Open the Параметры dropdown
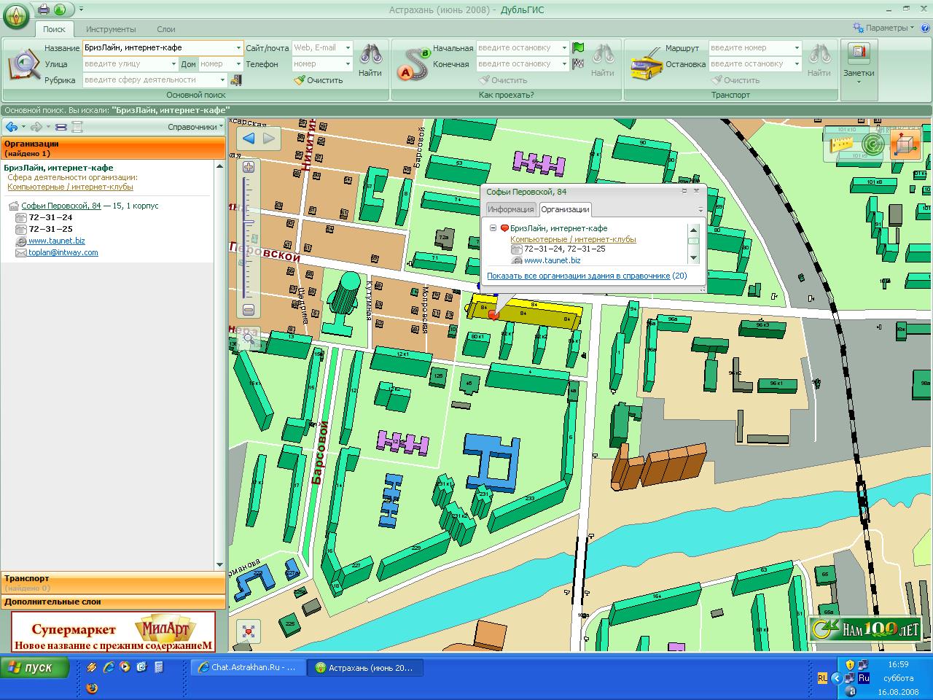The width and height of the screenshot is (933, 700). pyautogui.click(x=885, y=28)
